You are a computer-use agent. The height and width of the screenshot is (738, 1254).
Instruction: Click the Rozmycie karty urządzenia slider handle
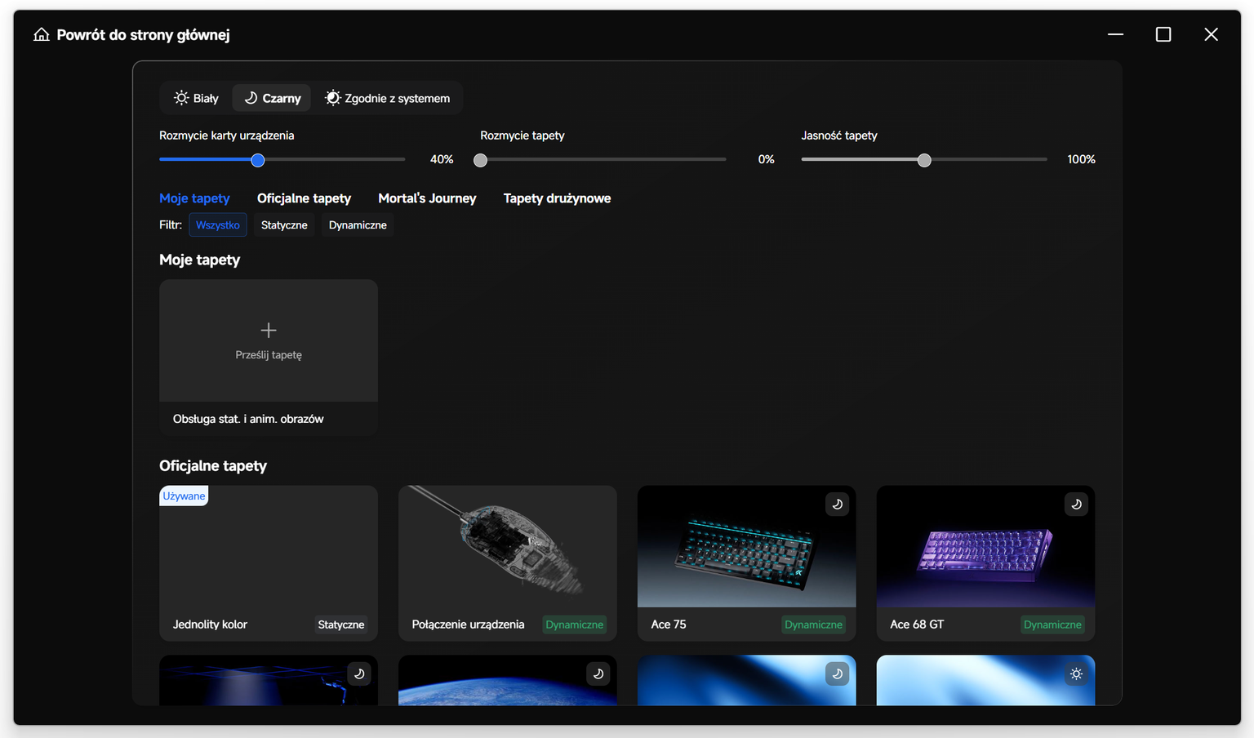pyautogui.click(x=258, y=160)
